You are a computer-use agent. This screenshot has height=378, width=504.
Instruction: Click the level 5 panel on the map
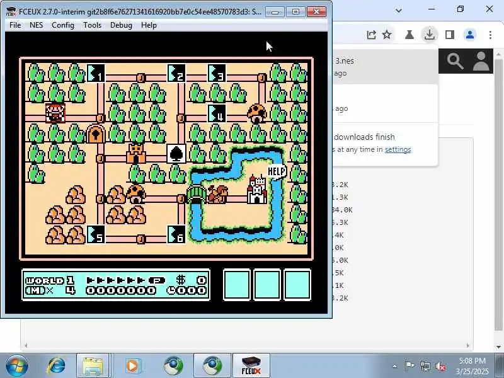point(96,234)
